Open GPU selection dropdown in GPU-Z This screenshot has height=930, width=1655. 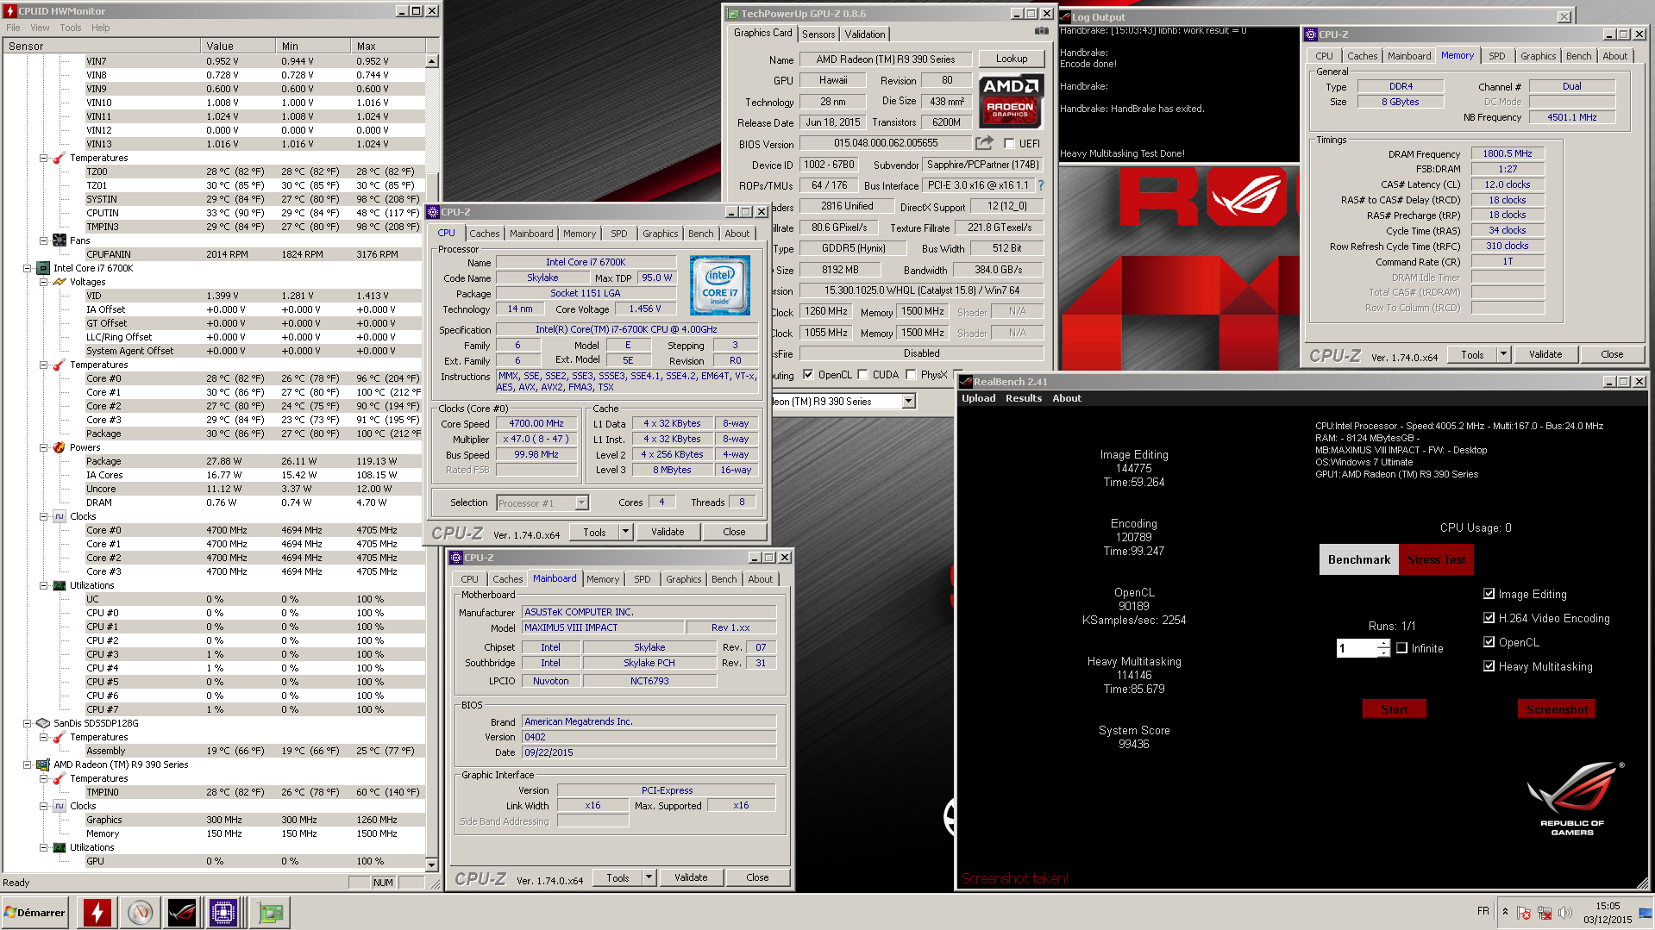pyautogui.click(x=908, y=402)
